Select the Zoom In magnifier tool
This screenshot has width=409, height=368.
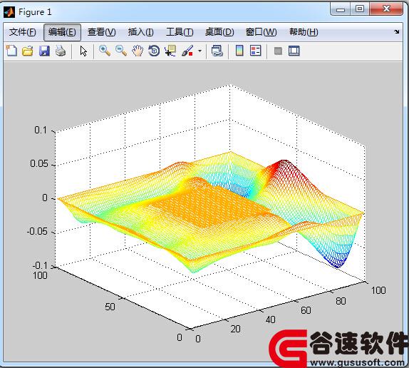pyautogui.click(x=105, y=51)
